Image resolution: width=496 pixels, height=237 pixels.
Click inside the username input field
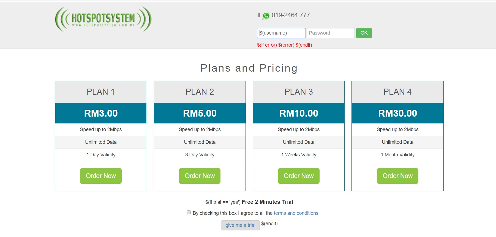[x=281, y=33]
